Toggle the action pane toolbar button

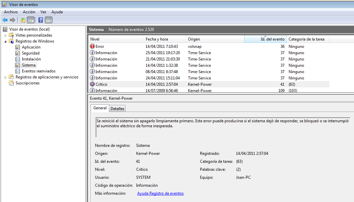pyautogui.click(x=48, y=20)
